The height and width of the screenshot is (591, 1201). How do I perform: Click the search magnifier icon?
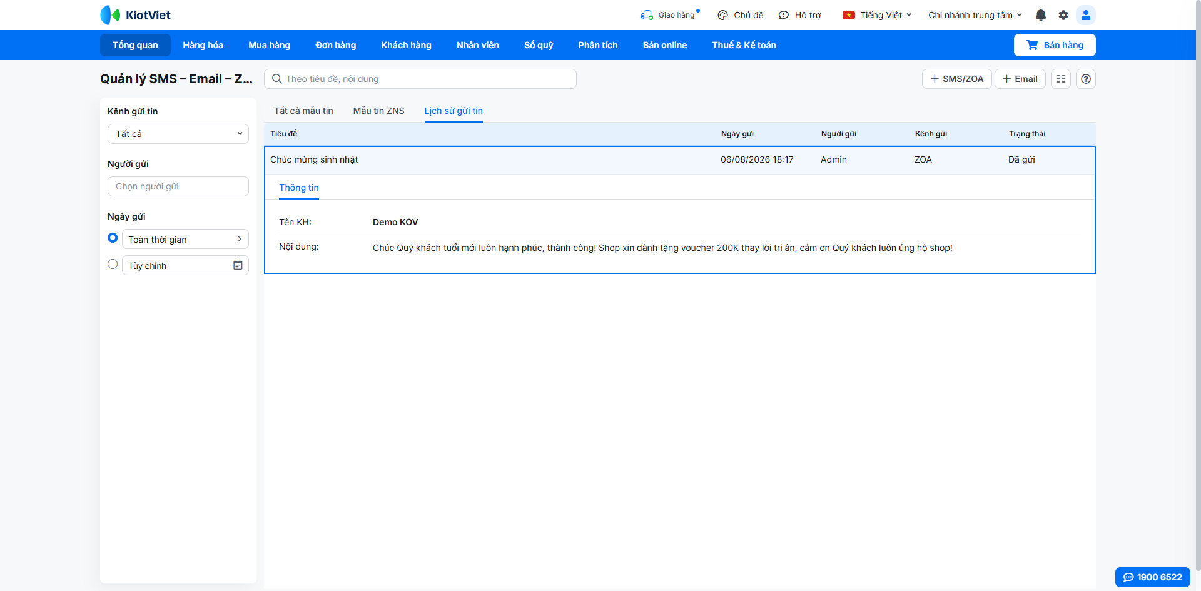pos(276,79)
